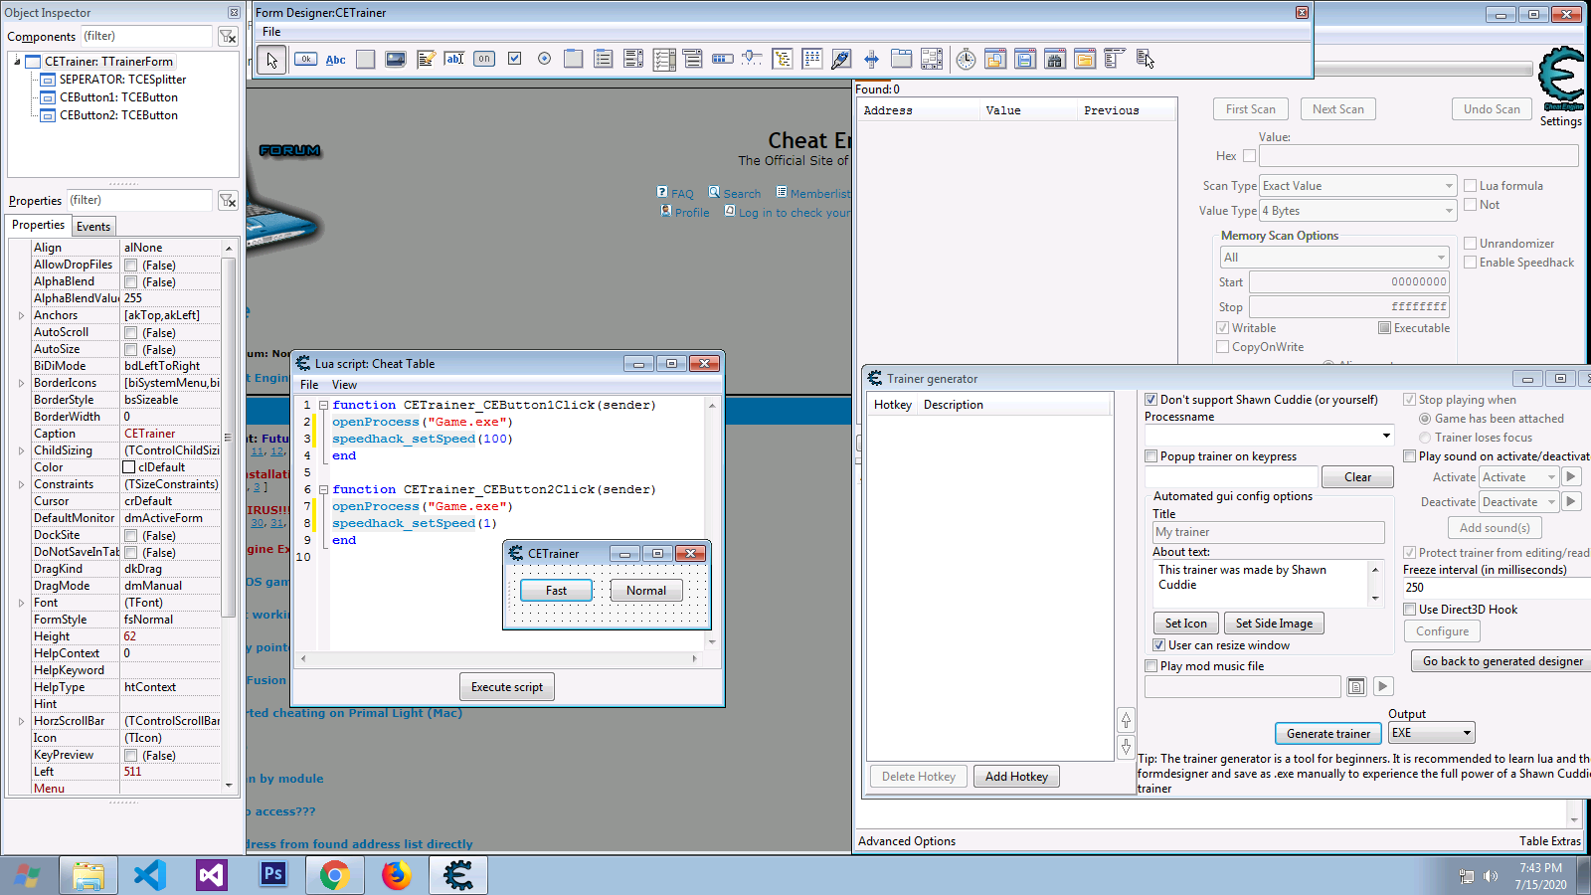This screenshot has height=895, width=1591.
Task: Select the radio button component icon
Action: coord(544,59)
